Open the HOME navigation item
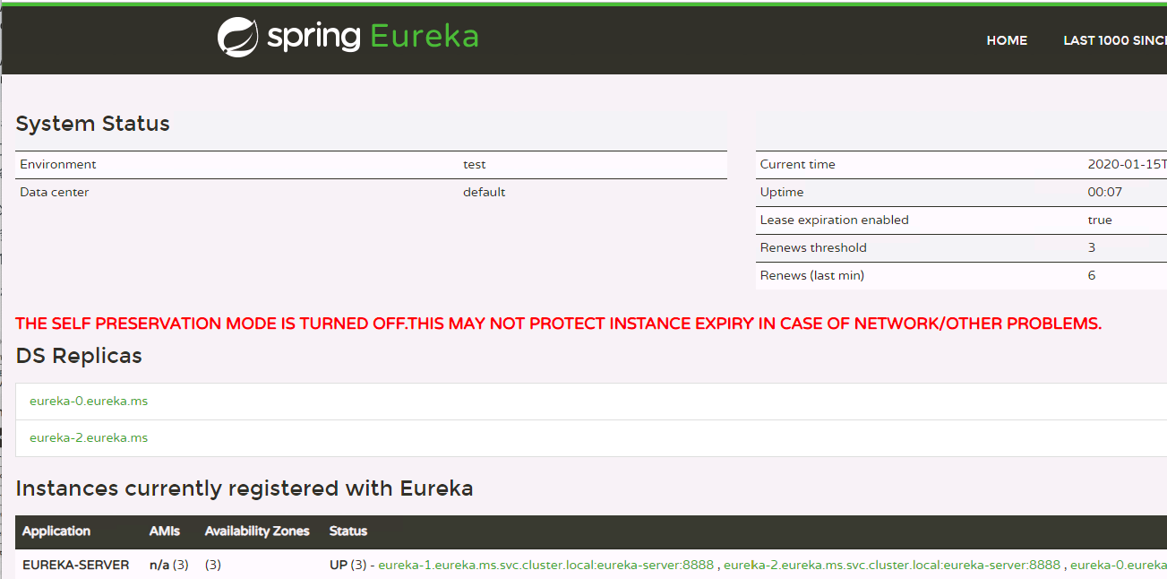 [x=1007, y=40]
